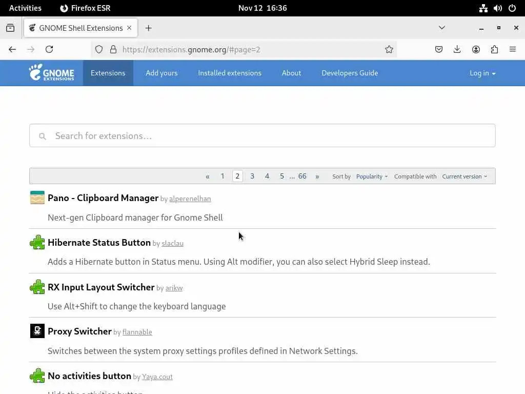525x394 pixels.
Task: Expand the Popularity sort dropdown
Action: pos(372,176)
